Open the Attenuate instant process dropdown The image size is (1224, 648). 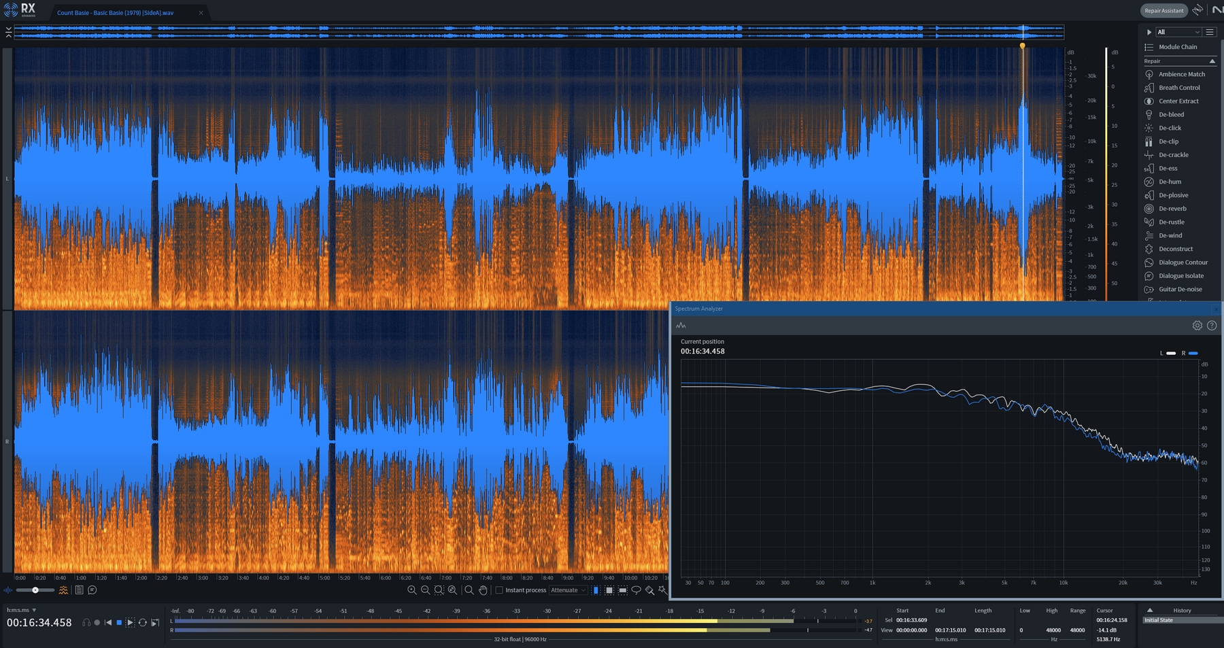568,590
